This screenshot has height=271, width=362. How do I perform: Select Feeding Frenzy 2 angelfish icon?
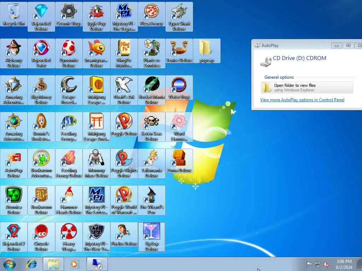tap(69, 127)
